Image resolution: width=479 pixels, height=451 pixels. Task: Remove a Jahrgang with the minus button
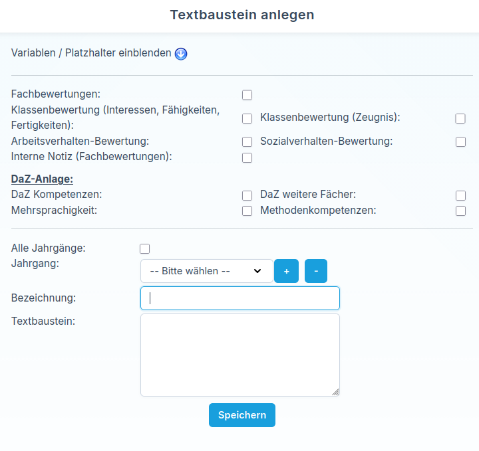[x=316, y=271]
